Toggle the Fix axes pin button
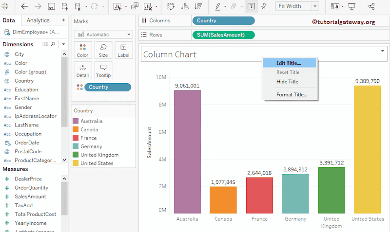Image resolution: width=390 pixels, height=232 pixels. click(x=264, y=6)
